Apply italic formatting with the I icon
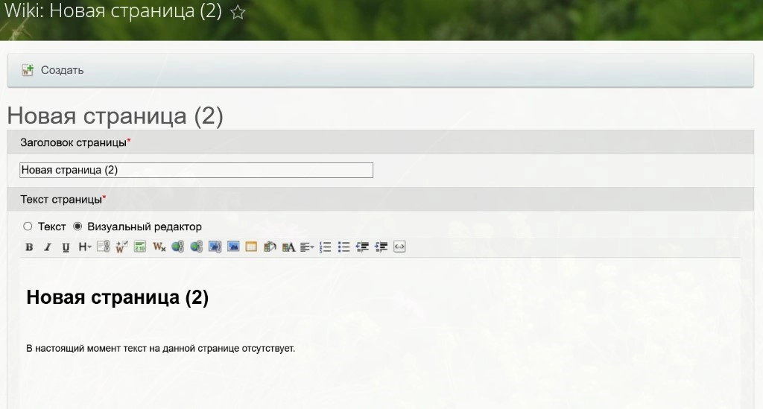Viewport: 763px width, 409px height. click(47, 247)
